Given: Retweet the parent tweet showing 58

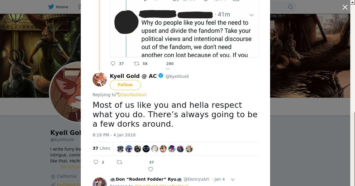Looking at the screenshot, I should (137, 63).
